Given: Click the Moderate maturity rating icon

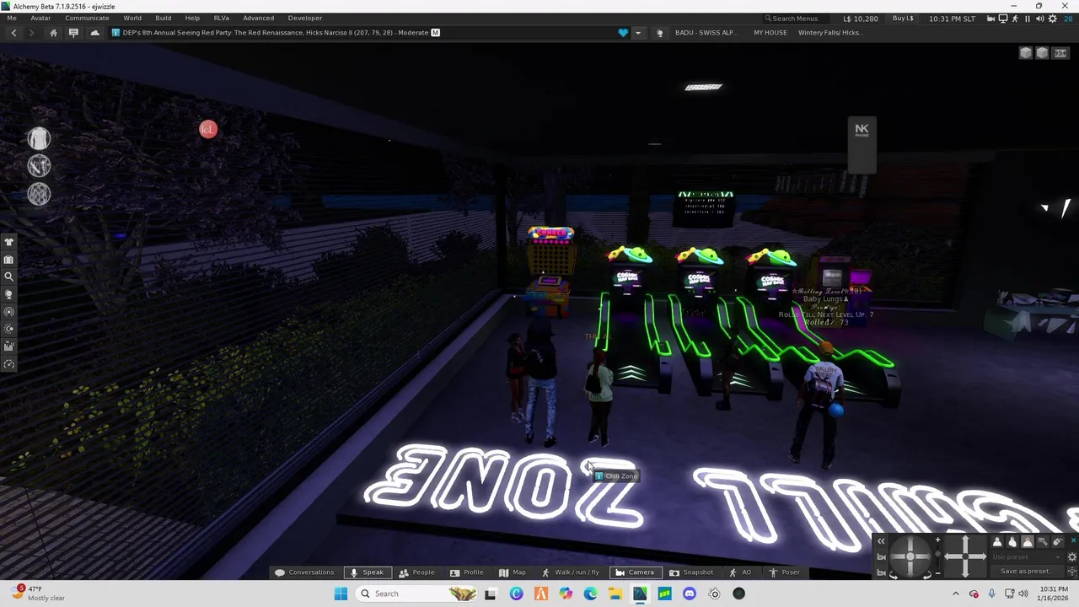Looking at the screenshot, I should click(x=435, y=33).
